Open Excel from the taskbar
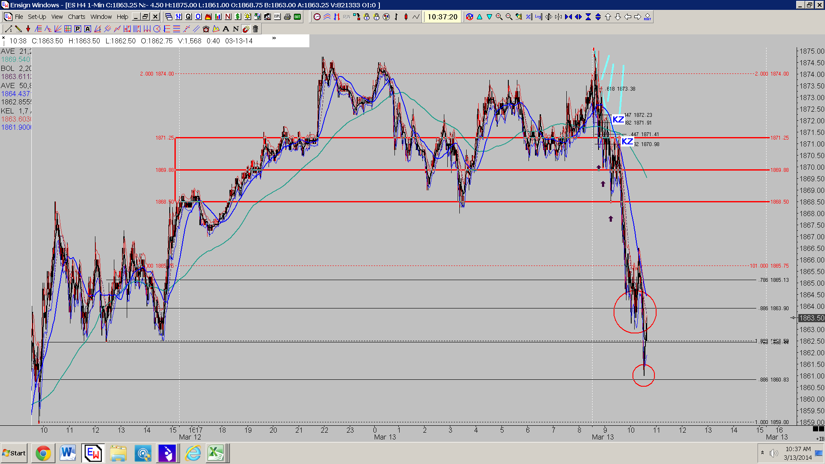The image size is (825, 464). click(216, 453)
